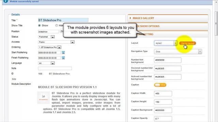
Task: Open the Ordering dropdown
Action: tap(50, 47)
